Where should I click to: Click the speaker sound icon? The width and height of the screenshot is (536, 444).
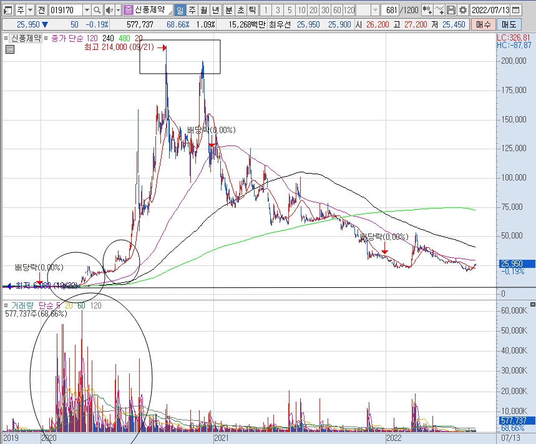pos(109,10)
